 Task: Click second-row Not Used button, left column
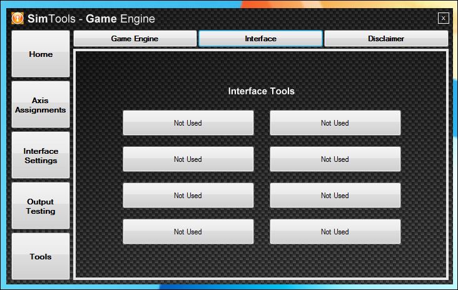[x=188, y=159]
